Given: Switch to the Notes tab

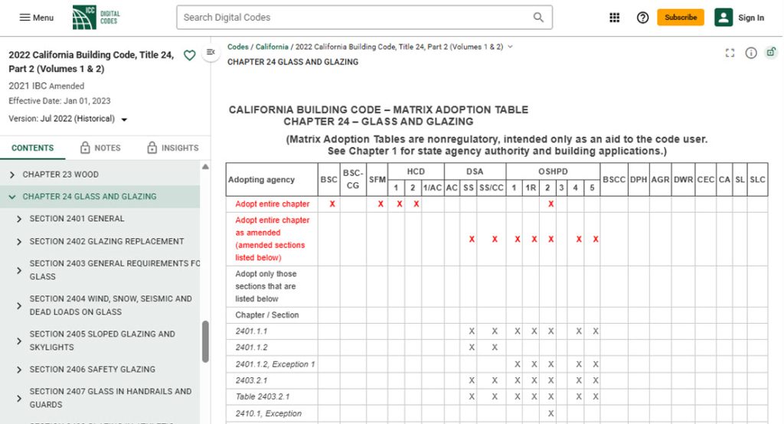Looking at the screenshot, I should point(100,148).
